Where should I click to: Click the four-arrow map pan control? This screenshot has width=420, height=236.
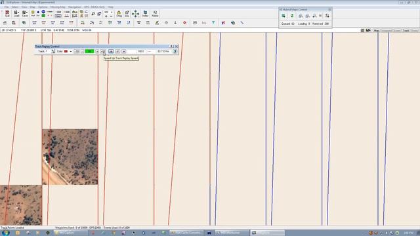click(x=136, y=14)
